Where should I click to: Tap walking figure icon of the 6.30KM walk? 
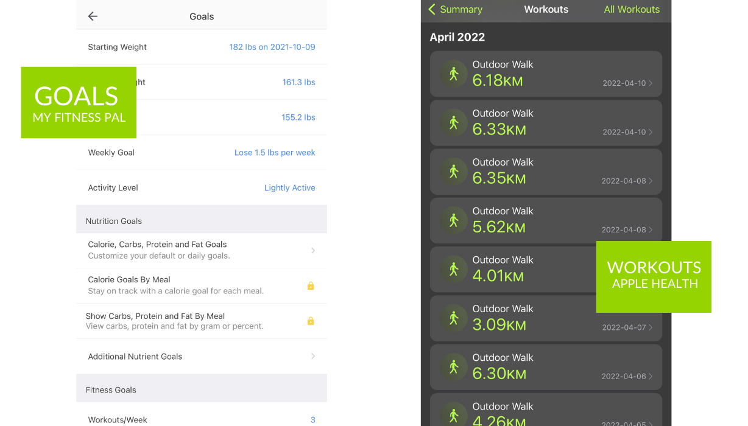(x=453, y=367)
